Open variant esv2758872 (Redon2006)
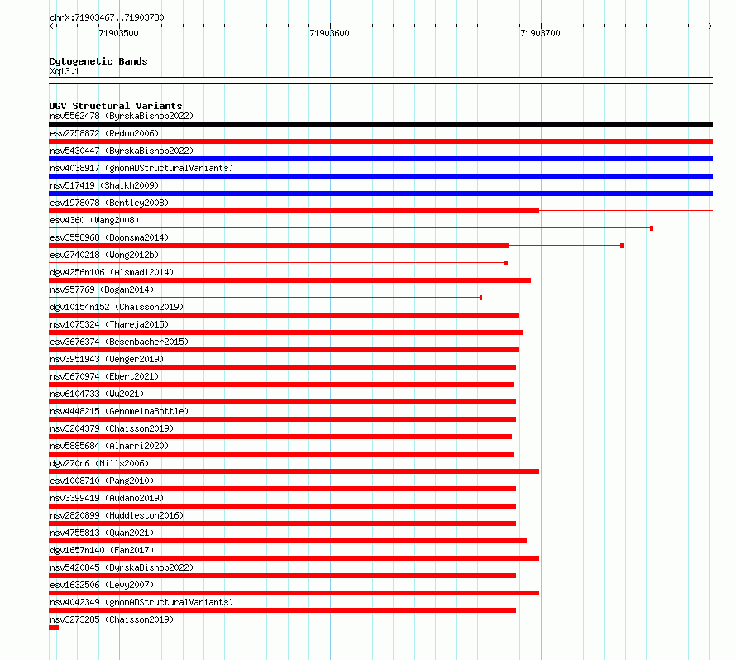 pyautogui.click(x=104, y=133)
